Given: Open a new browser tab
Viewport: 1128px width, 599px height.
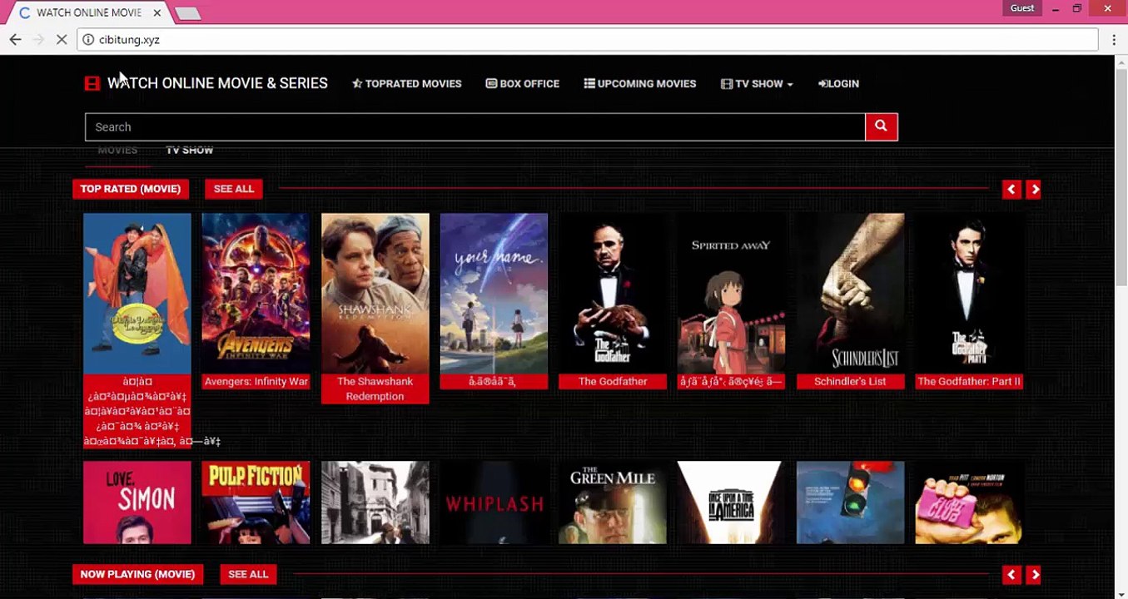Looking at the screenshot, I should click(x=188, y=13).
